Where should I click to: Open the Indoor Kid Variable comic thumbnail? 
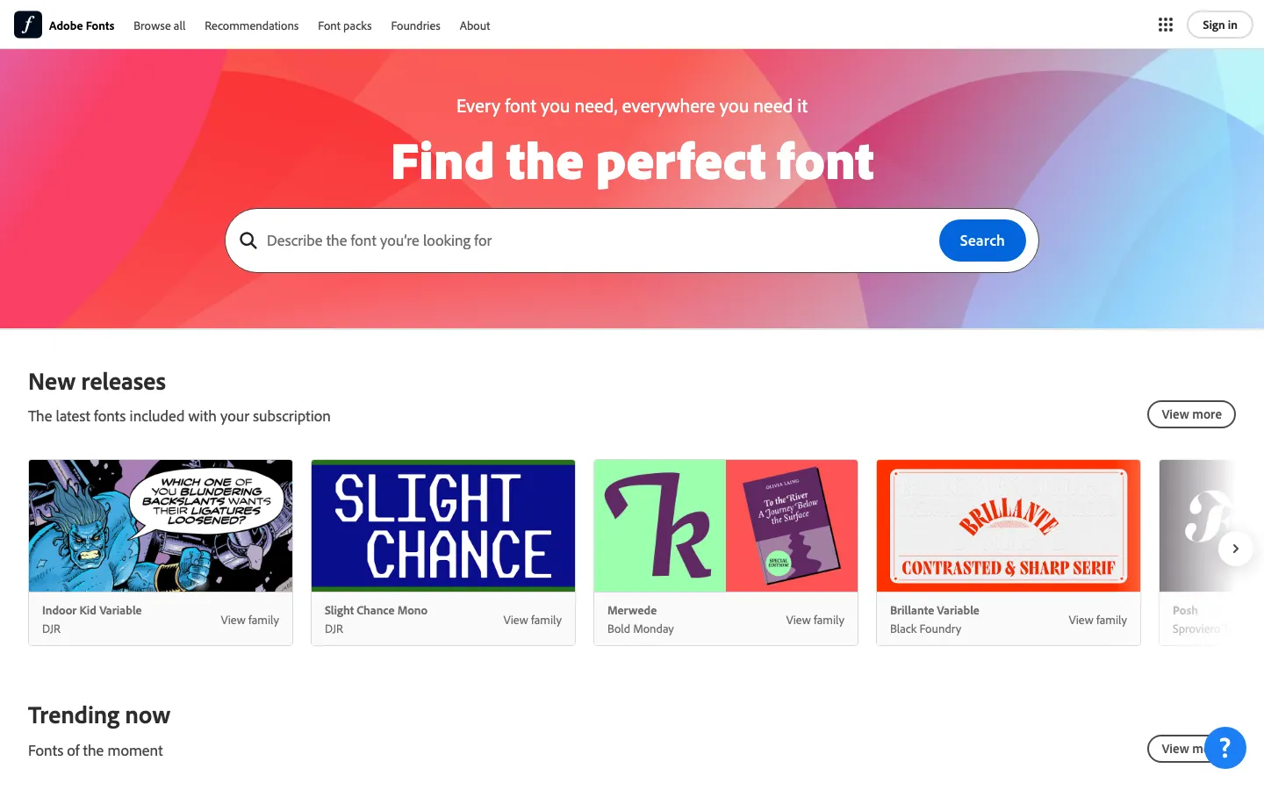click(x=161, y=526)
